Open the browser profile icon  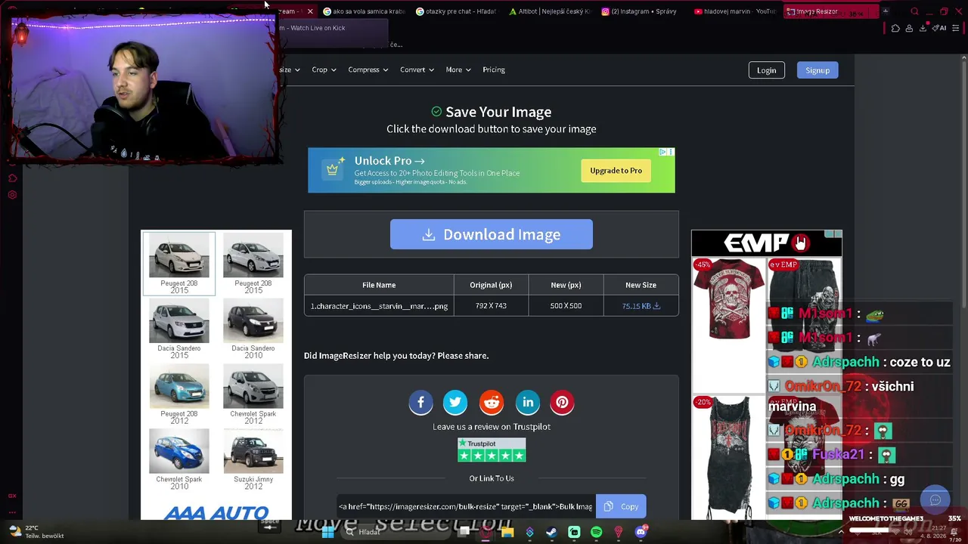click(909, 28)
